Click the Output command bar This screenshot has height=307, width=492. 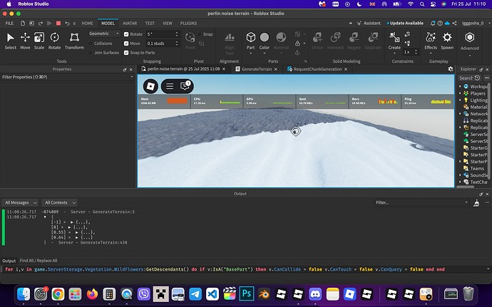(245, 269)
